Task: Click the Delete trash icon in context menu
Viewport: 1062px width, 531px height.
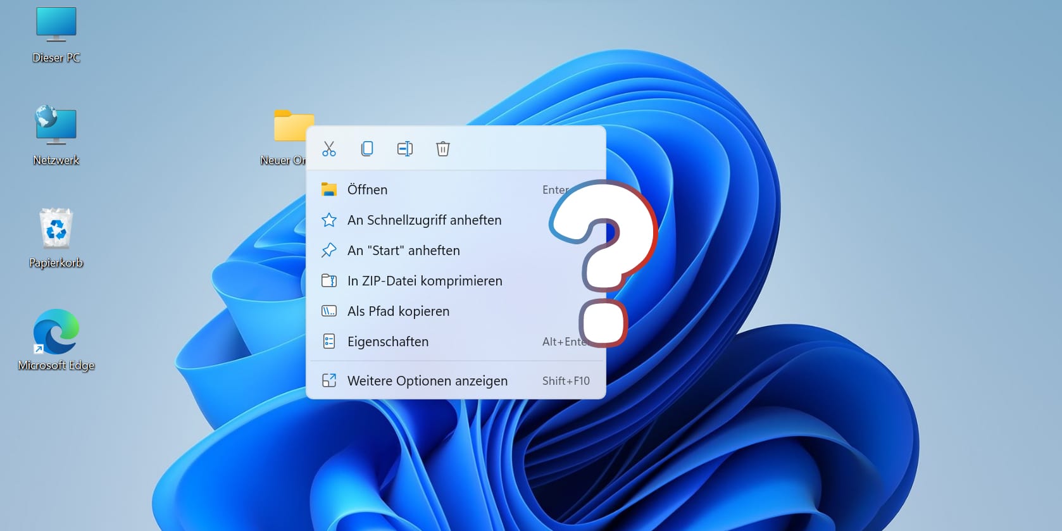Action: coord(443,149)
